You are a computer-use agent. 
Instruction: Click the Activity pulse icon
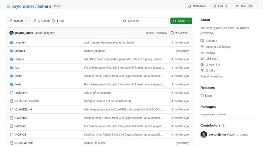pyautogui.click(x=202, y=53)
